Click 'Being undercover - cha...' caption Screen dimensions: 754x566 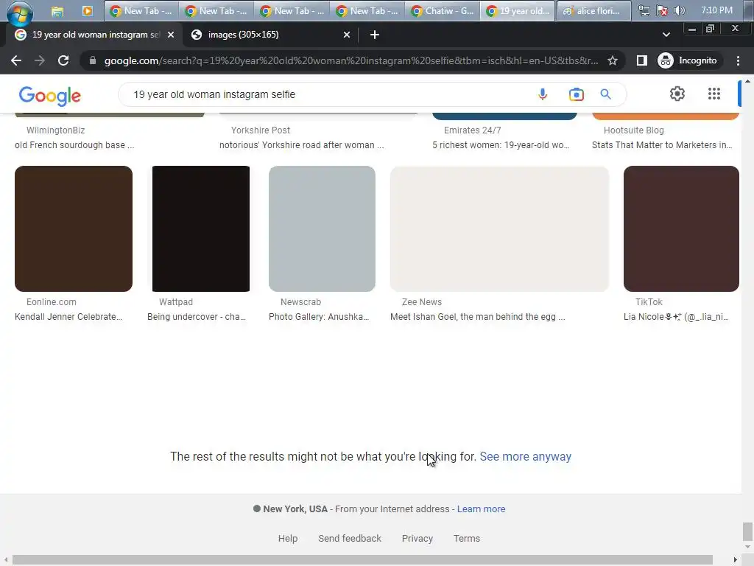click(196, 317)
